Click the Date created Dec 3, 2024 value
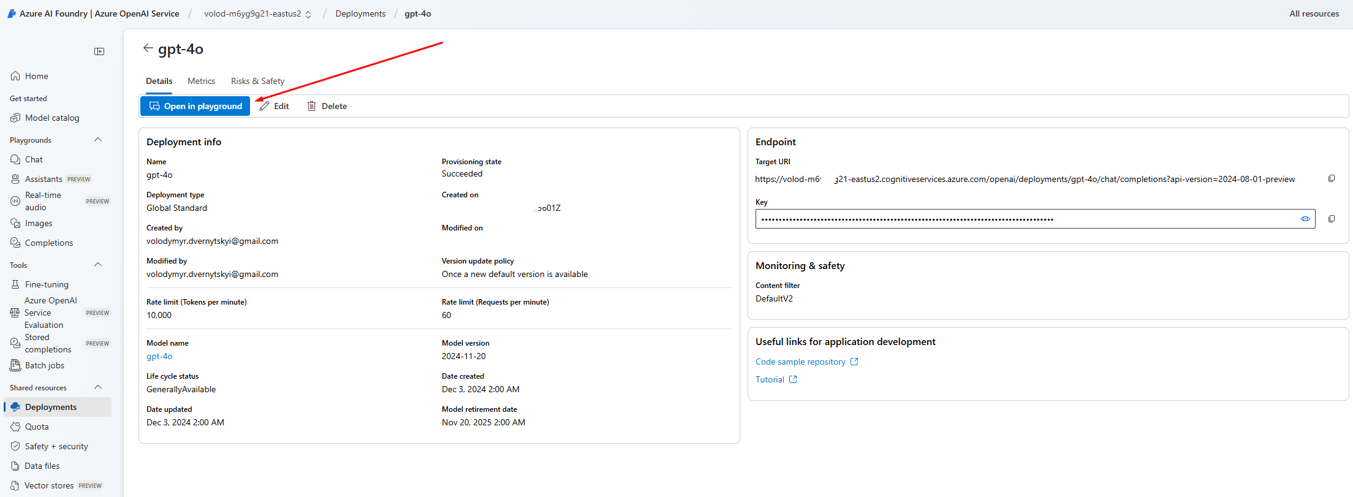Viewport: 1353px width, 497px height. [x=480, y=389]
